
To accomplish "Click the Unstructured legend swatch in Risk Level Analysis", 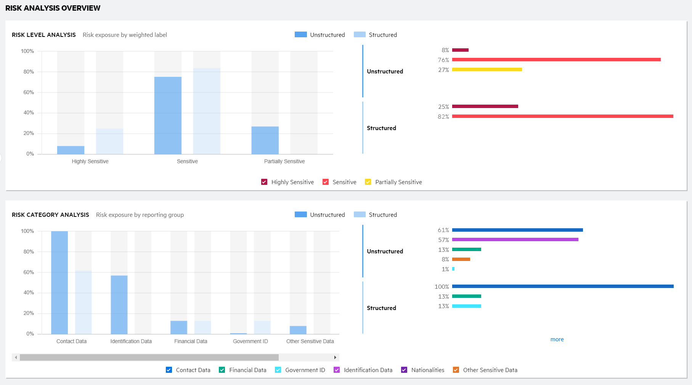I will (x=300, y=34).
